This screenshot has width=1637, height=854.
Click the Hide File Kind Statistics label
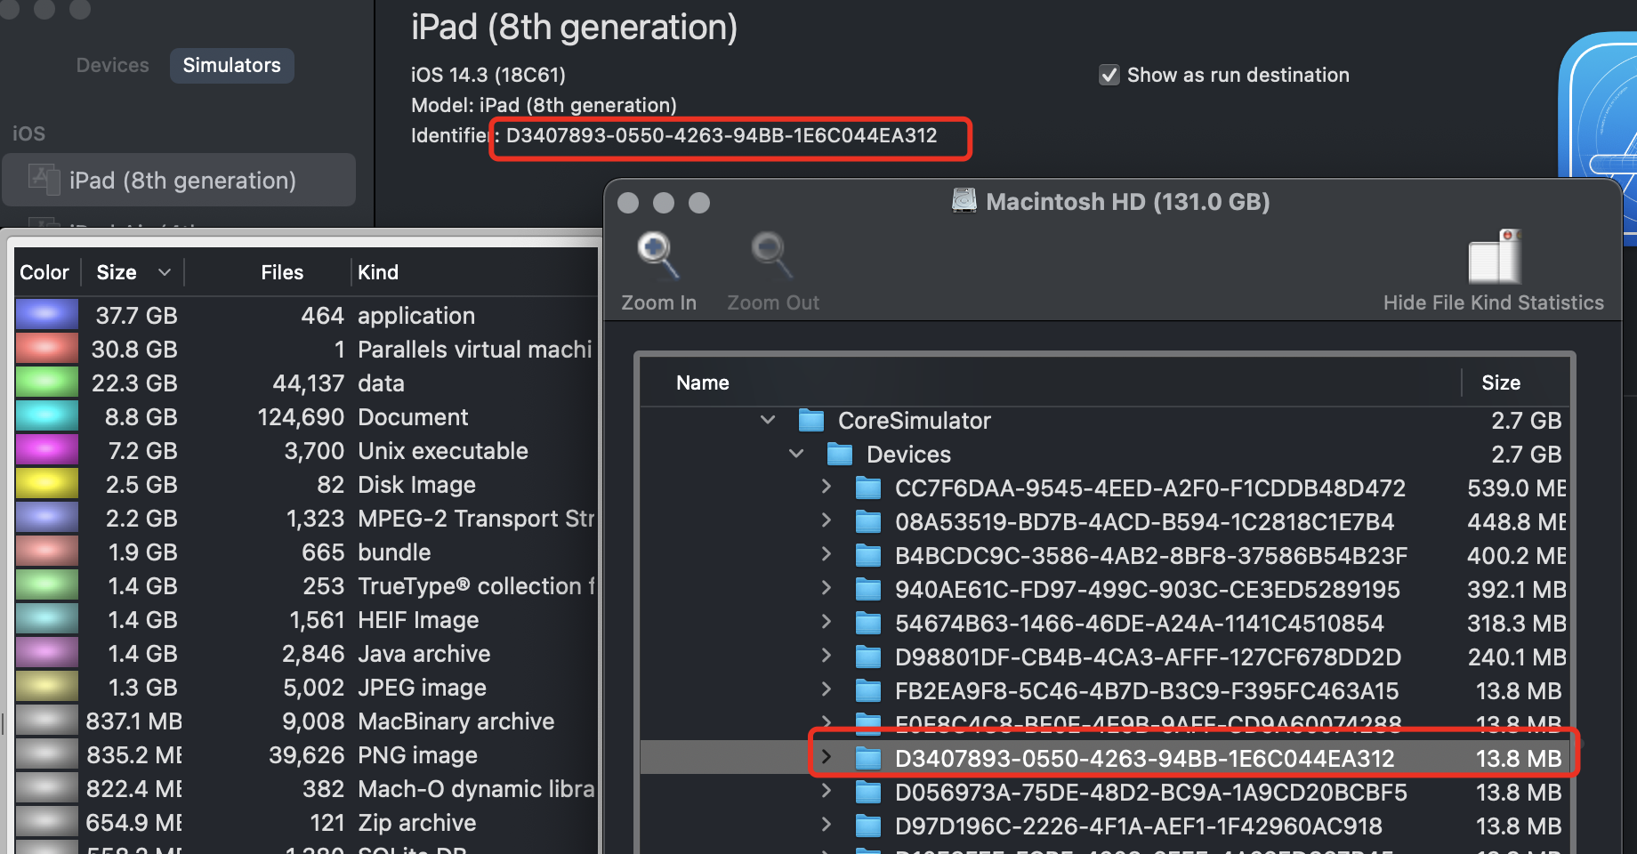click(1494, 302)
